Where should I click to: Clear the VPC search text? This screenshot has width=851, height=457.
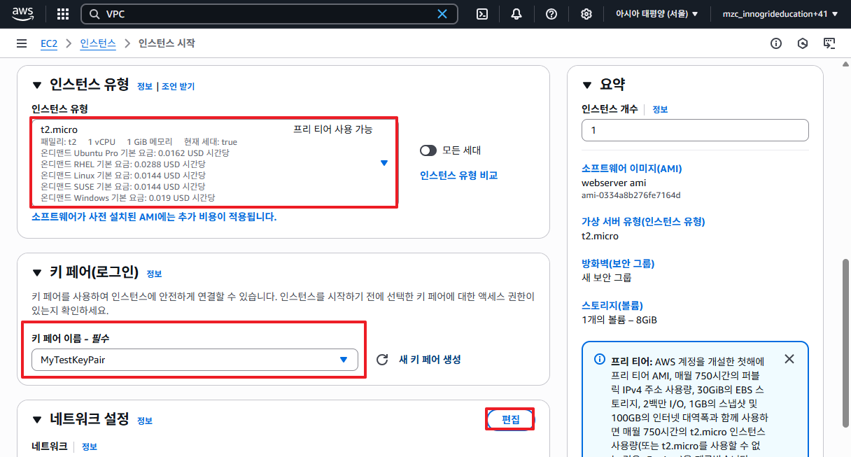click(x=442, y=14)
